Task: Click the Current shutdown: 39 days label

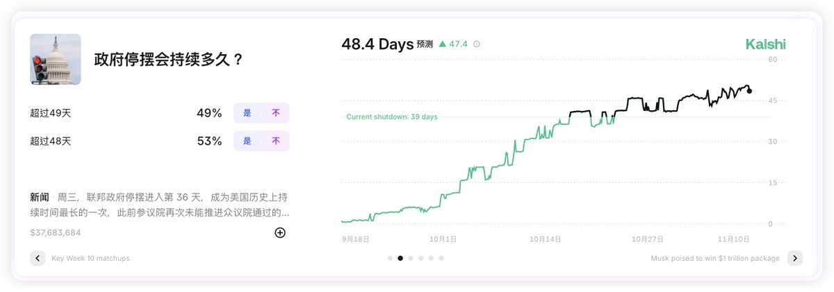Action: pyautogui.click(x=392, y=117)
